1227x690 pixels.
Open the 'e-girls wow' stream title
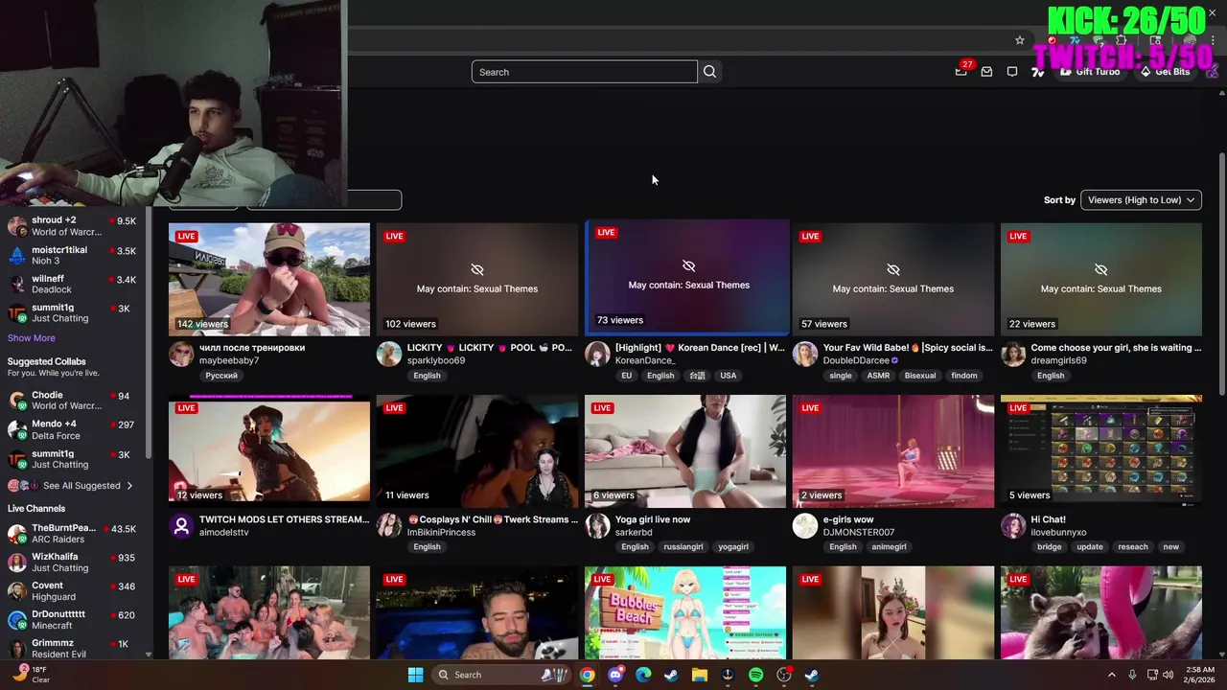coord(848,519)
